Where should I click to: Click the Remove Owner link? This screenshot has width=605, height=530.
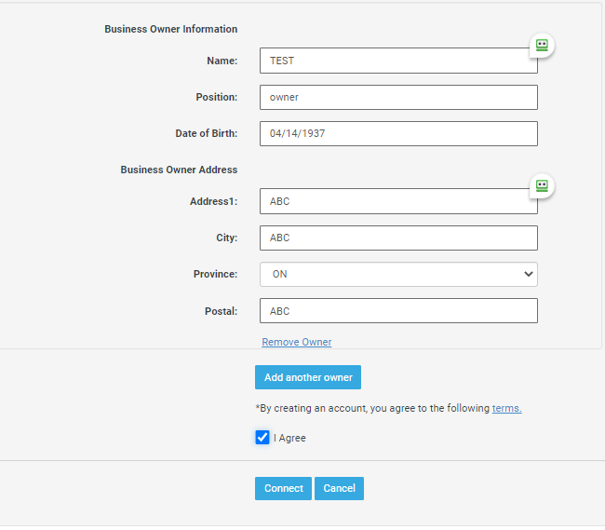pos(296,342)
